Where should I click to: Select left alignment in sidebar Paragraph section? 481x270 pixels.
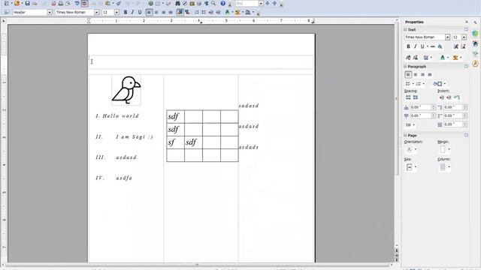click(x=408, y=75)
